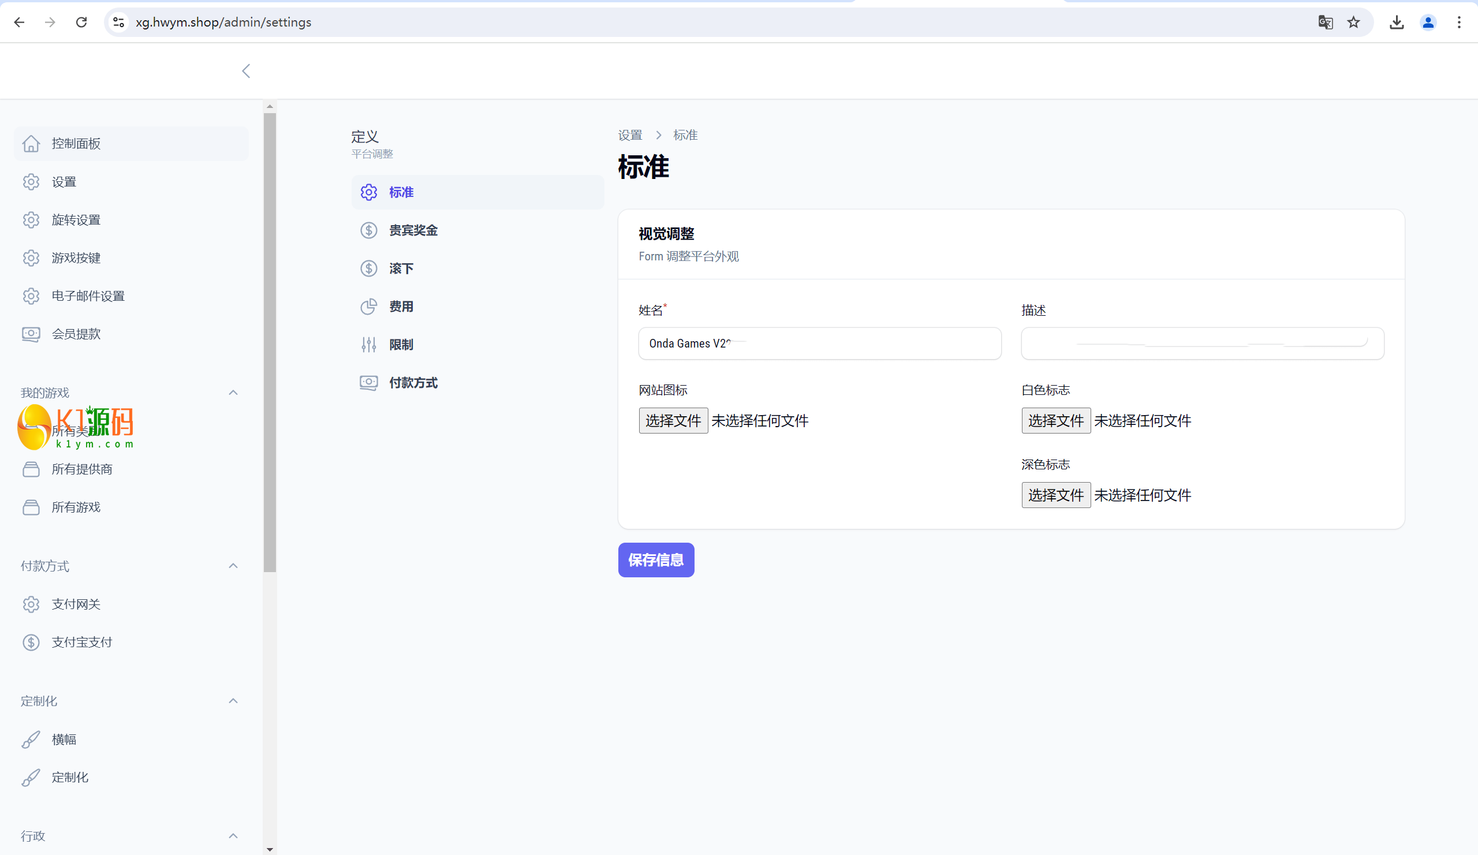Click the brush icon beside 横幅
The height and width of the screenshot is (855, 1478).
31,740
